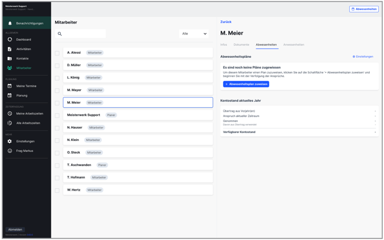Open Dashboard in the sidebar menu

tap(23, 40)
